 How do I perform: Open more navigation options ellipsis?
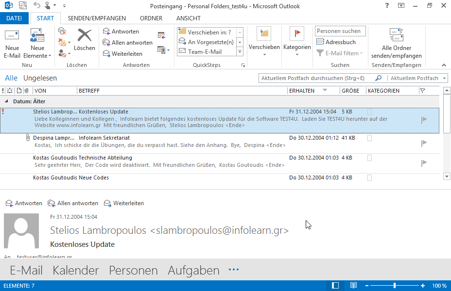click(x=234, y=270)
